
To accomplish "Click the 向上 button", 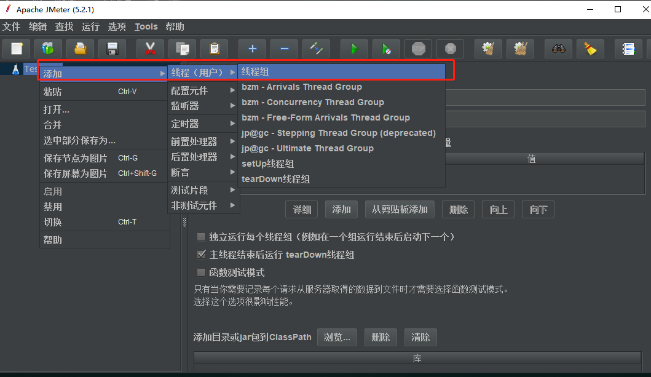I will (498, 209).
